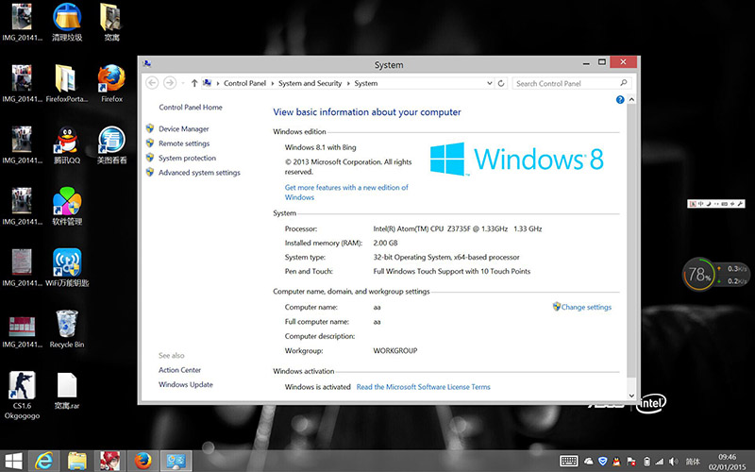
Task: Click the System breadcrumb item
Action: [x=366, y=83]
